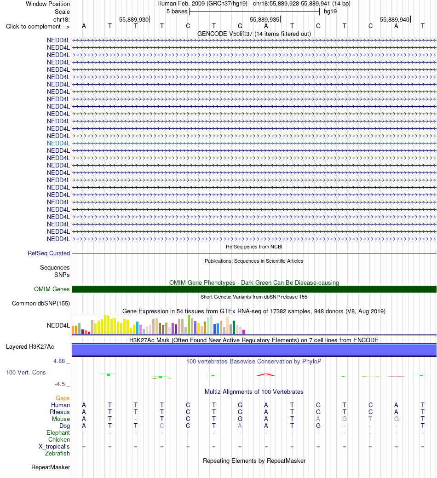437x478 pixels.
Task: Click the X_tropicalis alignment row label
Action: point(54,447)
